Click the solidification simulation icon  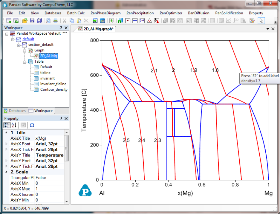tap(157, 21)
